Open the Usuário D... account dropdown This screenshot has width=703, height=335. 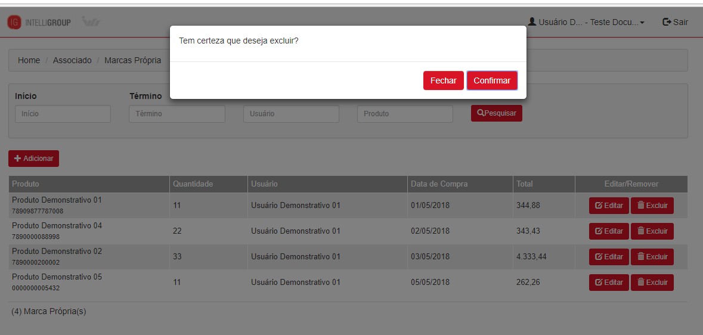(587, 22)
